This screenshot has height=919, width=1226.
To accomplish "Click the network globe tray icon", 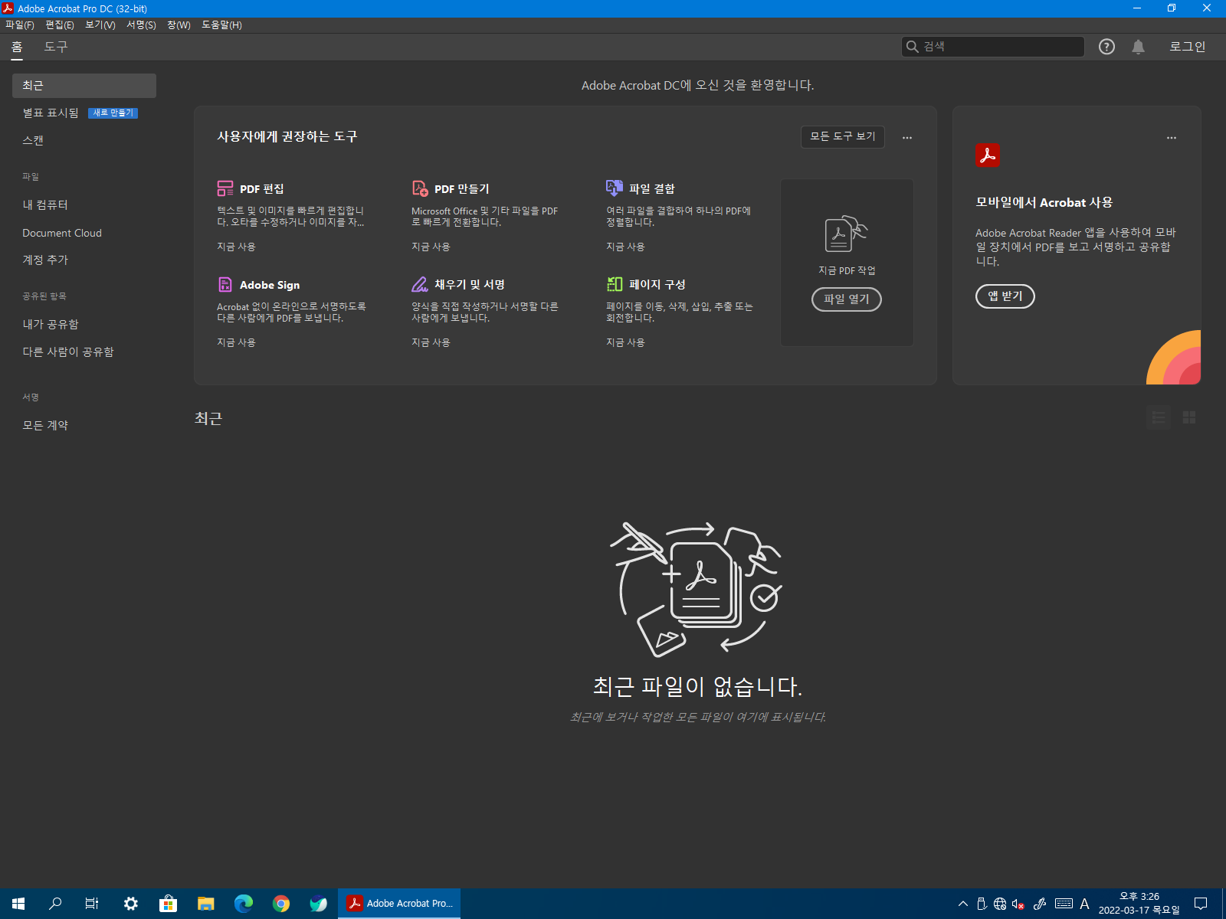I will (1000, 904).
